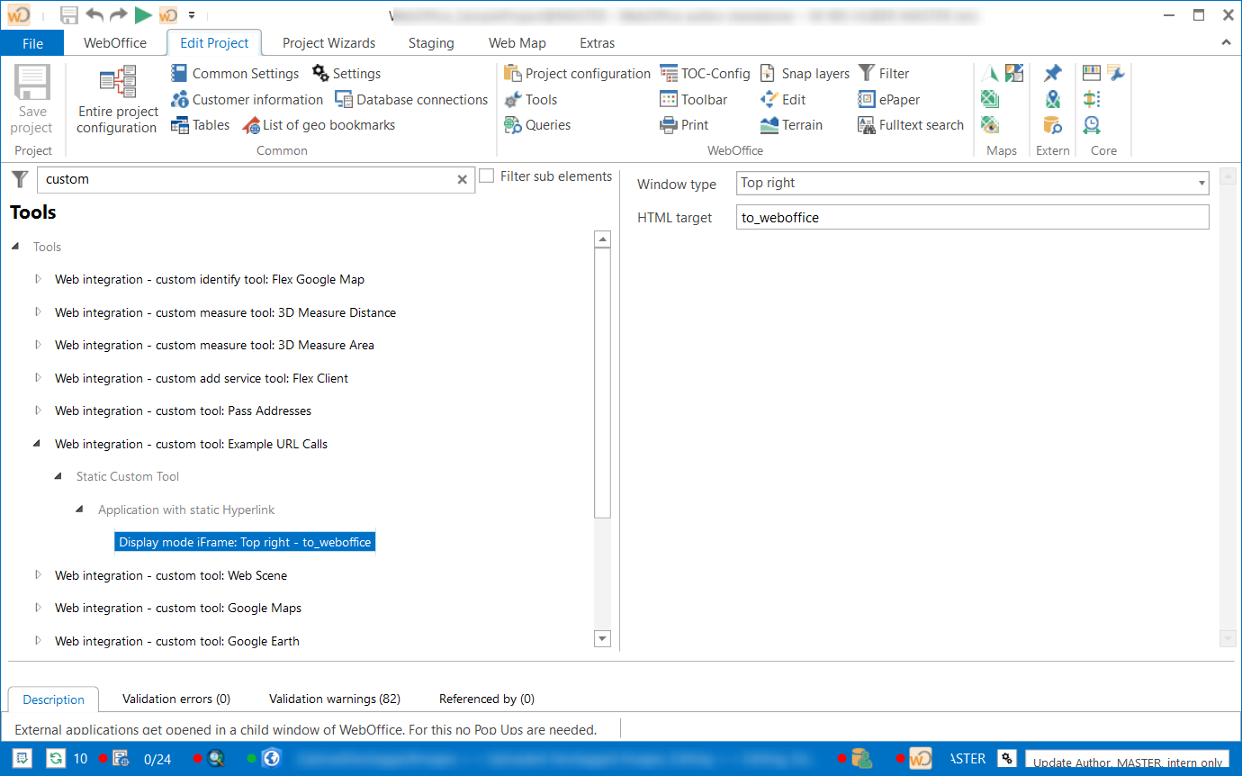Switch to the Project Wizards ribbon tab

coord(328,43)
